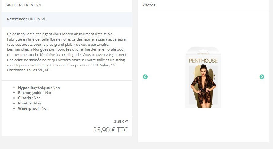This screenshot has width=273, height=149.
Task: Click the Point G attribute line
Action: point(29,103)
